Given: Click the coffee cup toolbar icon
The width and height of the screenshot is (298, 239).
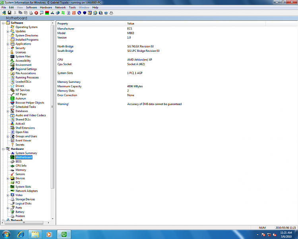Looking at the screenshot, I should (112, 13).
